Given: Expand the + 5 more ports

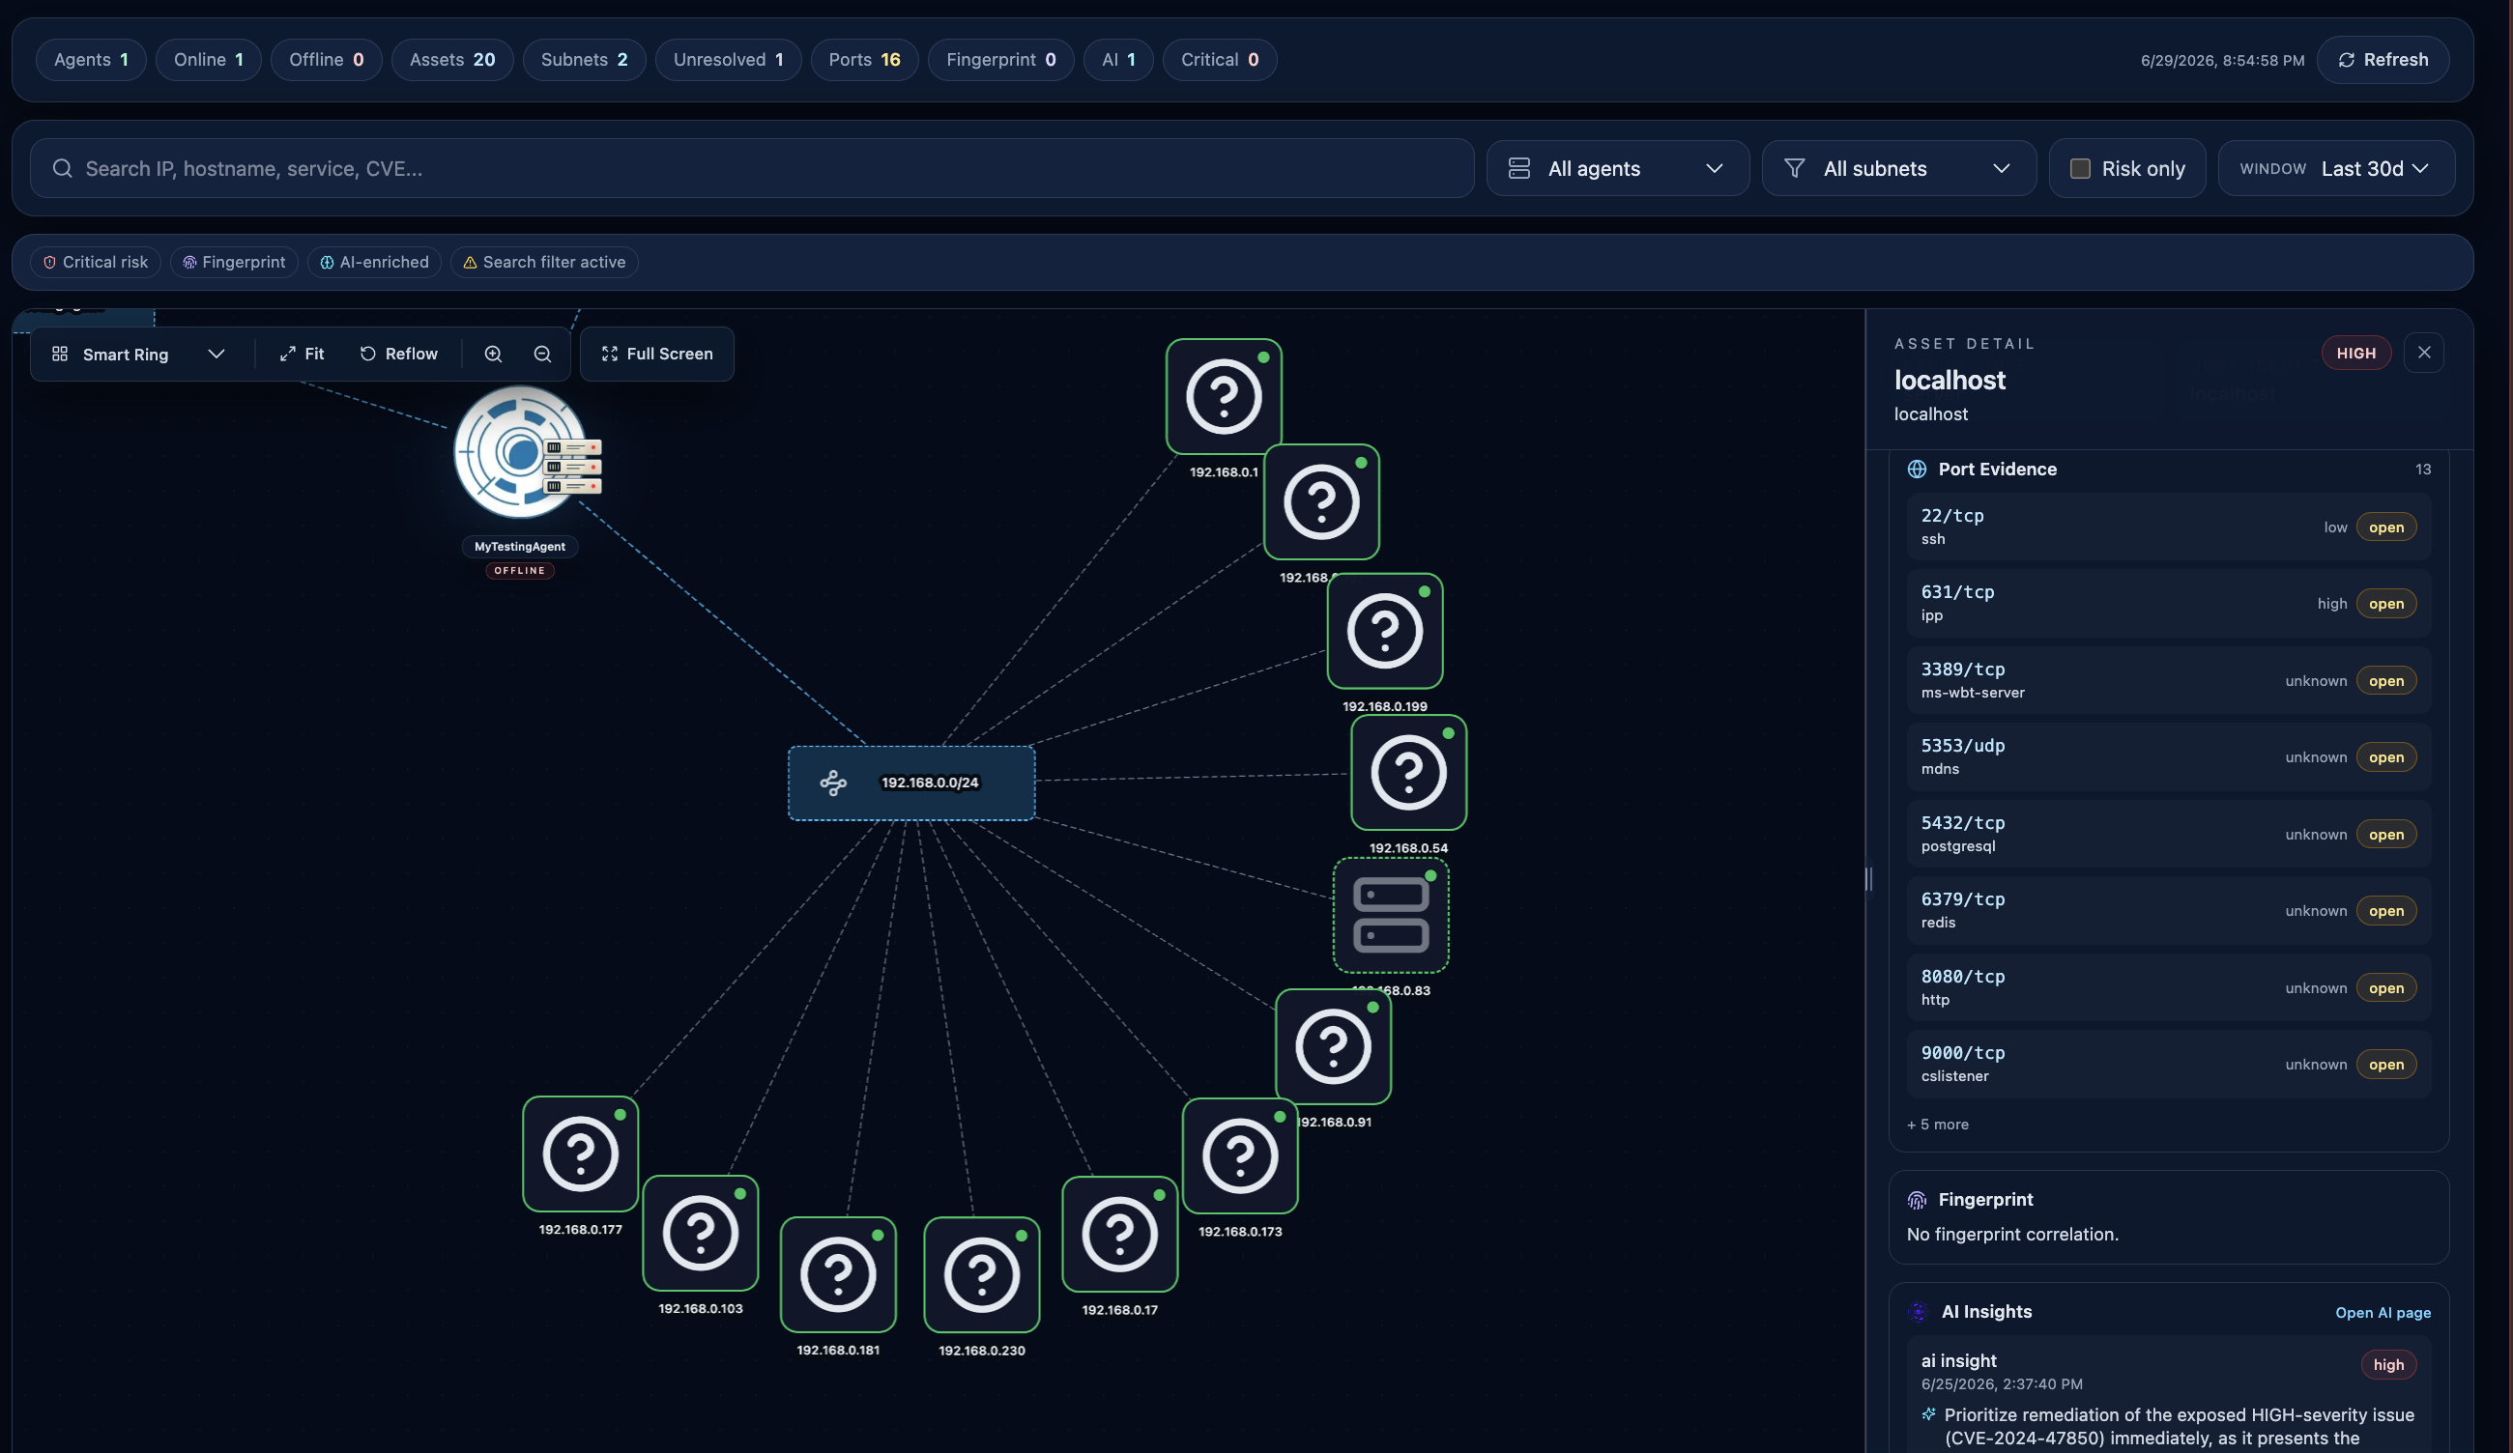Looking at the screenshot, I should [x=1938, y=1125].
